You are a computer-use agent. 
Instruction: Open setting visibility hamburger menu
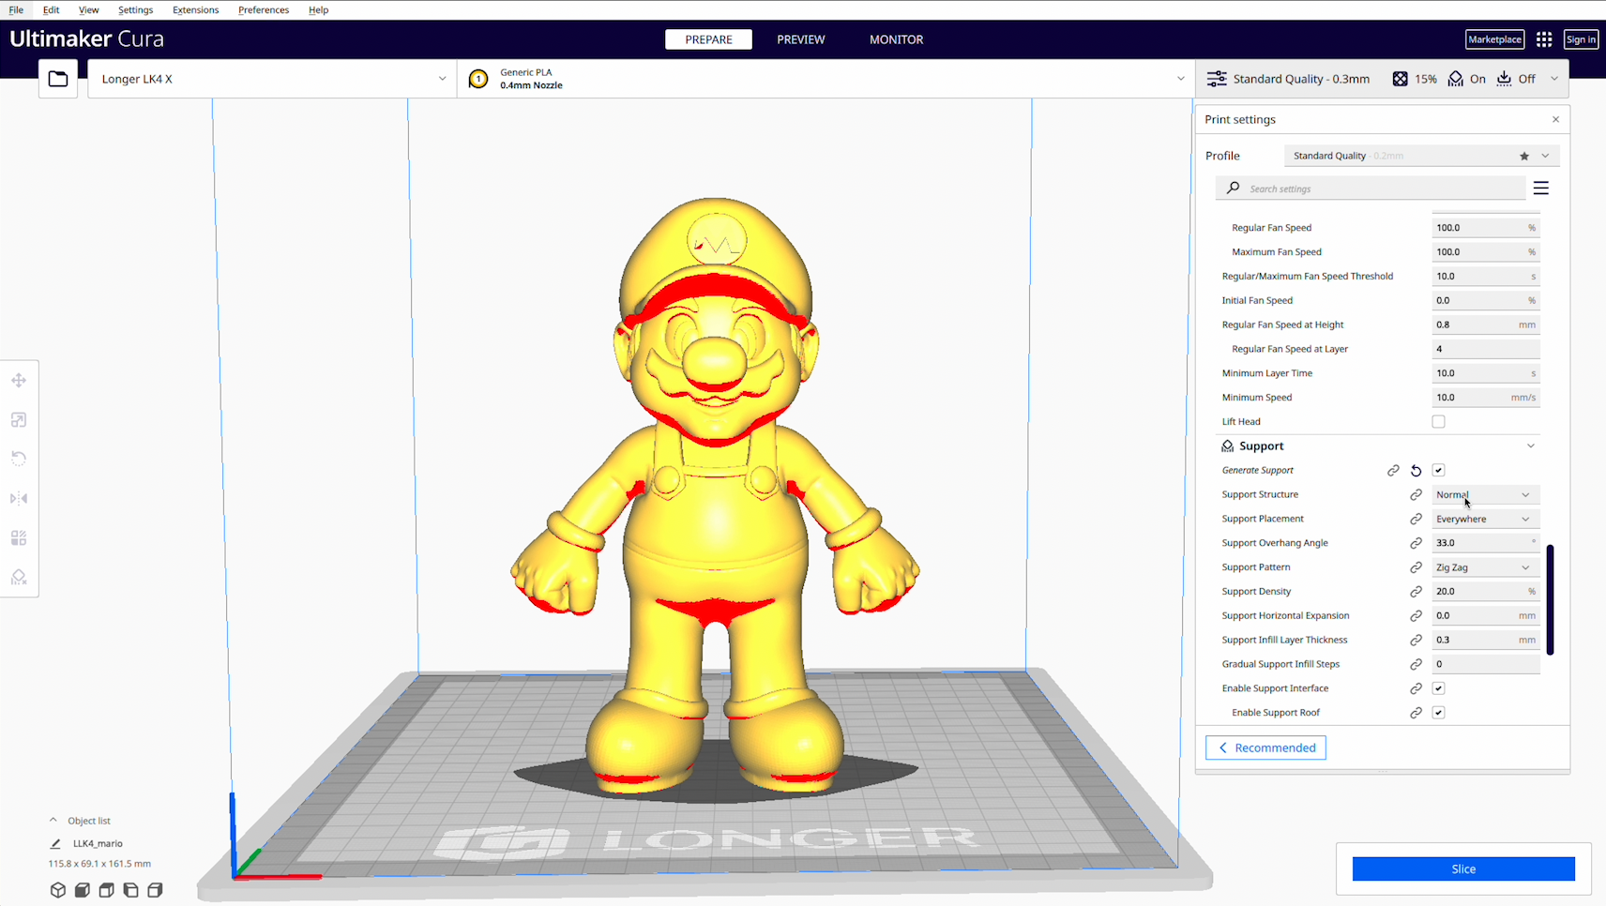(x=1540, y=189)
